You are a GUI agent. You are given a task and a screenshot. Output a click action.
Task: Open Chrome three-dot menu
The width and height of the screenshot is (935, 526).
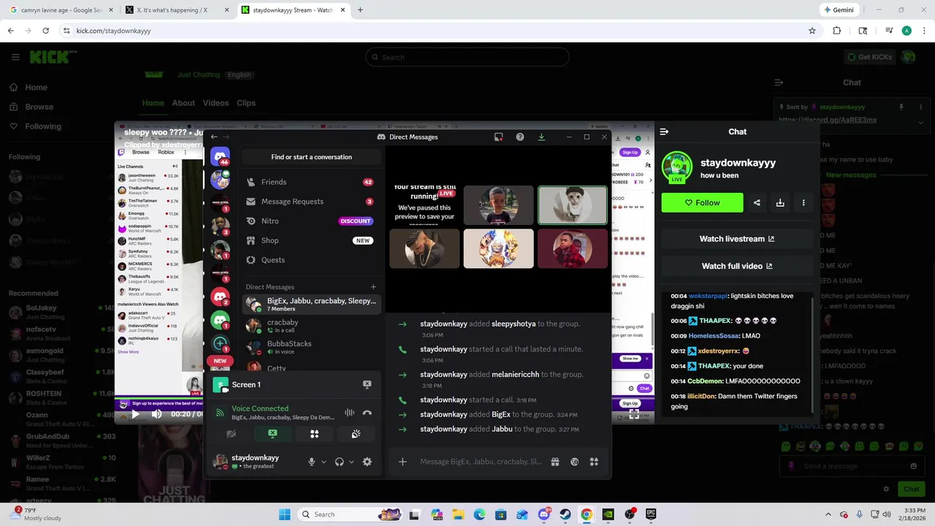923,31
